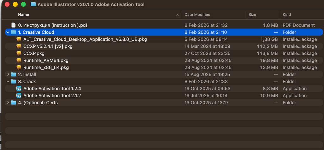This screenshot has height=150, width=324.
Task: Collapse the 1. Creative Cloud folder
Action: coord(8,32)
